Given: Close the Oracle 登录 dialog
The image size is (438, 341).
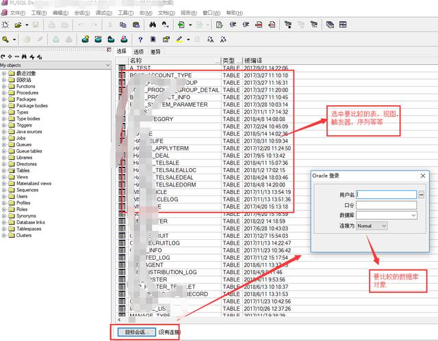Looking at the screenshot, I should pos(423,176).
